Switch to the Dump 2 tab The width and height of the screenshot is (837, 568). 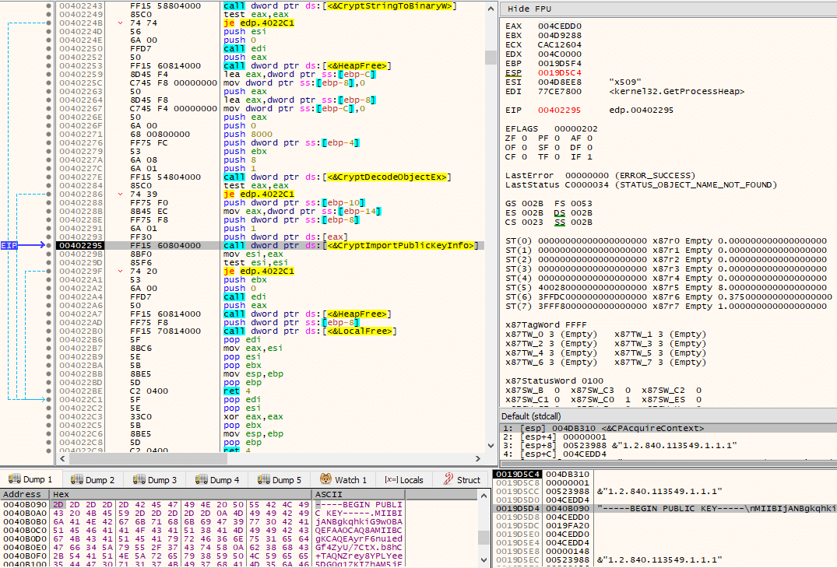(93, 479)
